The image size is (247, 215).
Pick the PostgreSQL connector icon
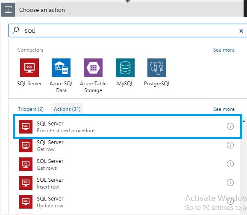coord(157,68)
